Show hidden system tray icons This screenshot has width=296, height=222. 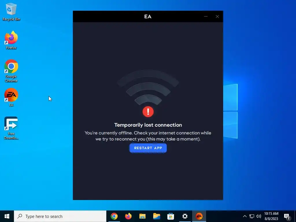tap(245, 216)
